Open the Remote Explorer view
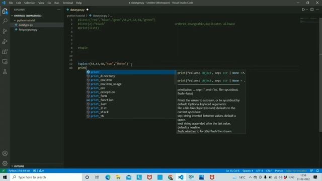Image resolution: width=322 pixels, height=181 pixels. (5, 61)
